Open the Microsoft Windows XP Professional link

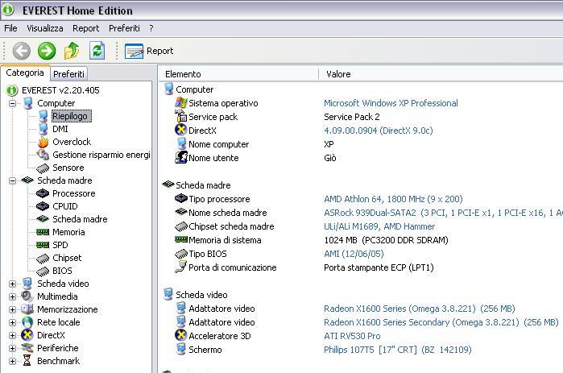[x=391, y=103]
